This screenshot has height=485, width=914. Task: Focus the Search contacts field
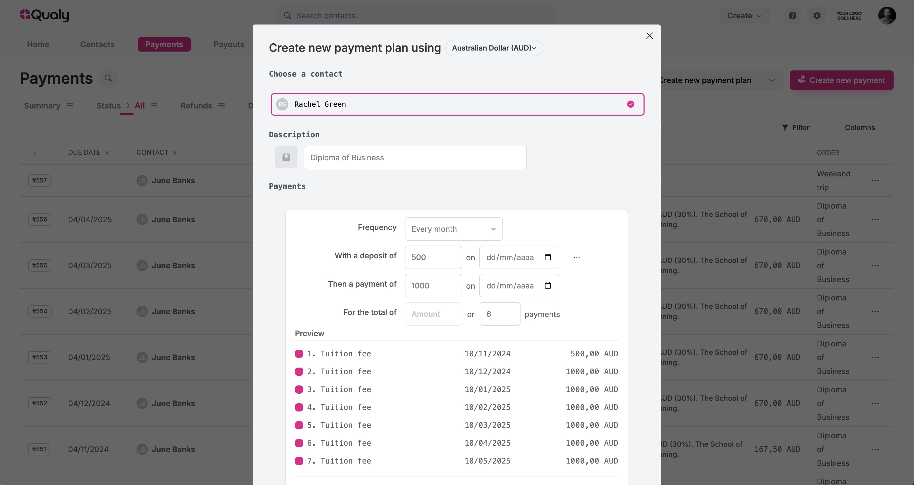click(x=415, y=16)
